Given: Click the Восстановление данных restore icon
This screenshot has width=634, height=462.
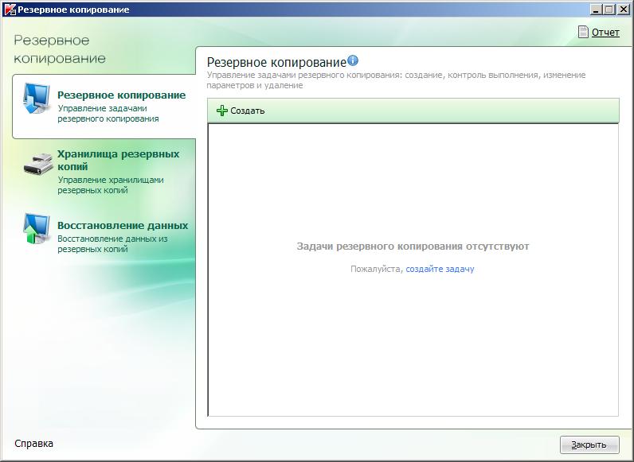Looking at the screenshot, I should click(x=37, y=228).
